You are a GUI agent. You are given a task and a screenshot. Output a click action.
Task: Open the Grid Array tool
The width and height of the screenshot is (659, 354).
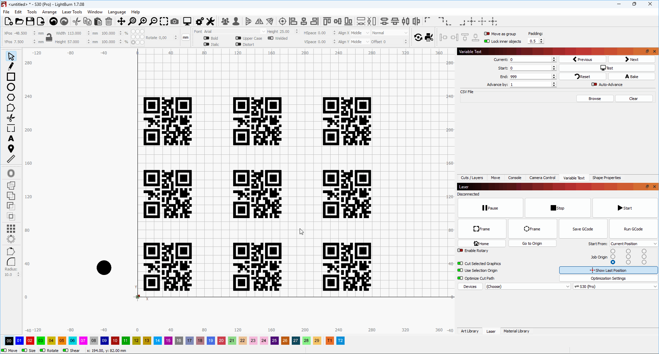click(11, 228)
